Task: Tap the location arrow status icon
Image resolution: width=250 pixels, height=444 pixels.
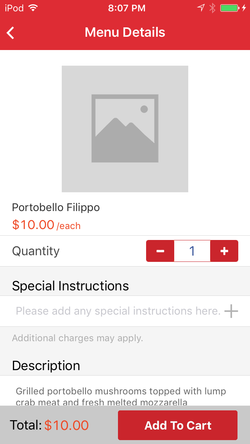Action: [201, 8]
